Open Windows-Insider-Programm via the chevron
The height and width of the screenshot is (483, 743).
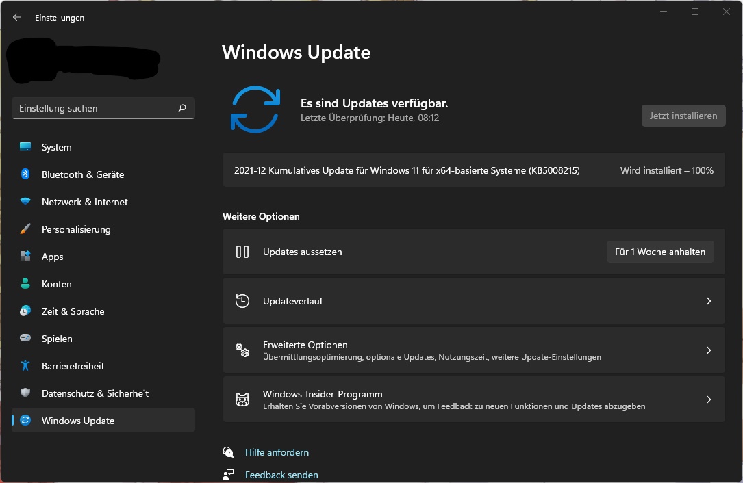(708, 400)
